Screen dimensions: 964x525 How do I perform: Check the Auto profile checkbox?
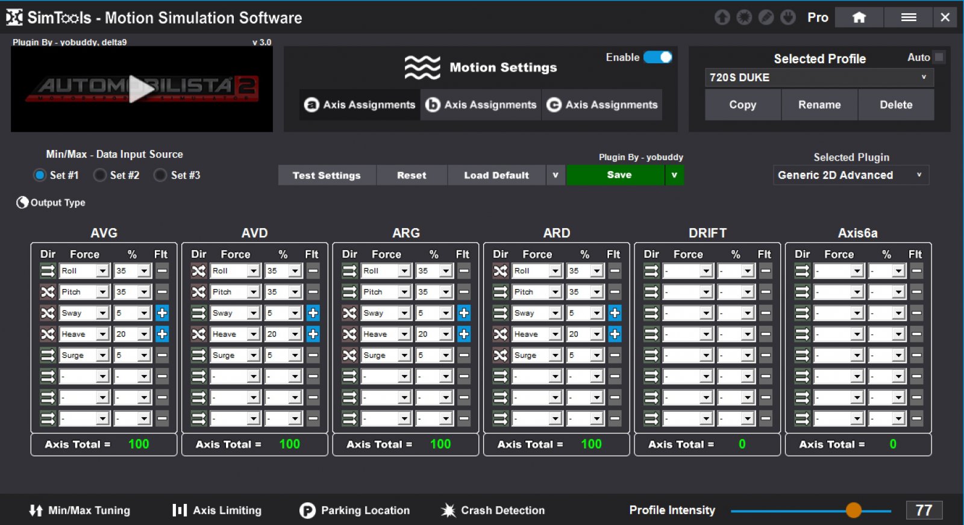pos(939,57)
